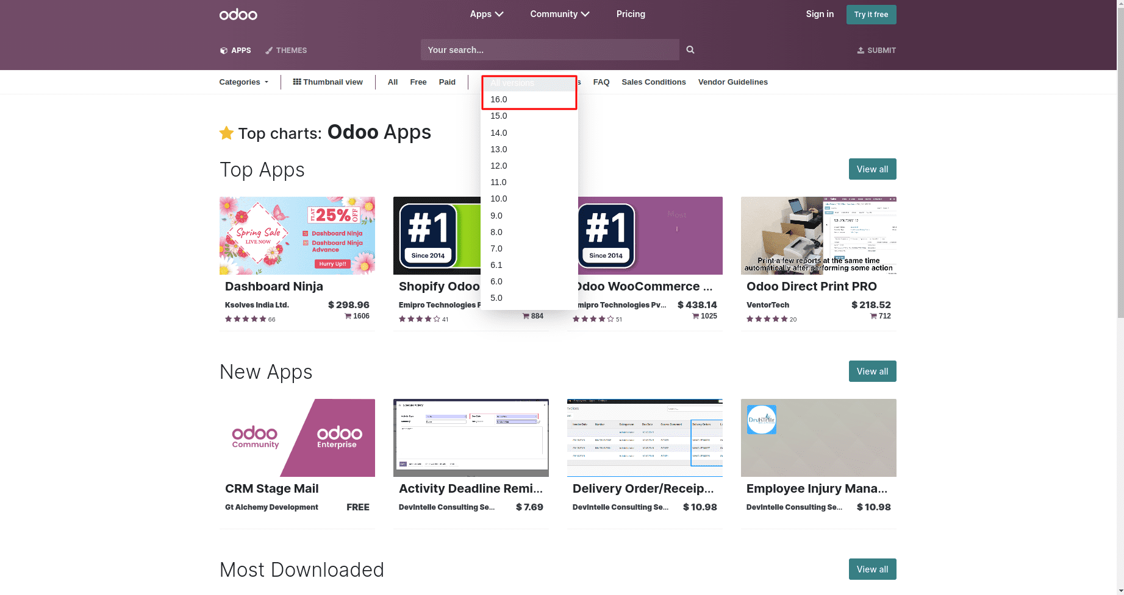Click the VentorTech vendor name
This screenshot has width=1124, height=595.
point(767,305)
